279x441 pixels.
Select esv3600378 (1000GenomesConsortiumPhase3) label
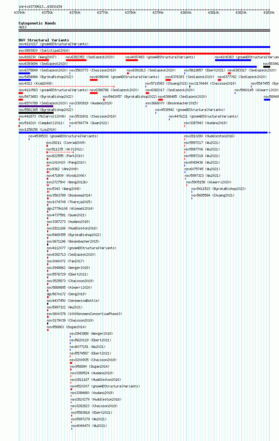84,314
